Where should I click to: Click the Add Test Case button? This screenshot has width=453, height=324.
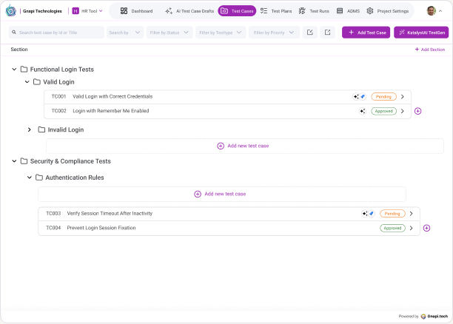(x=366, y=33)
